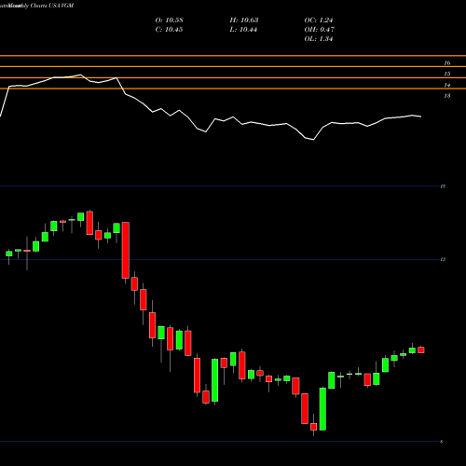466x466 pixels.
Task: Select the last red candlestick at chart end
Action: click(x=421, y=349)
